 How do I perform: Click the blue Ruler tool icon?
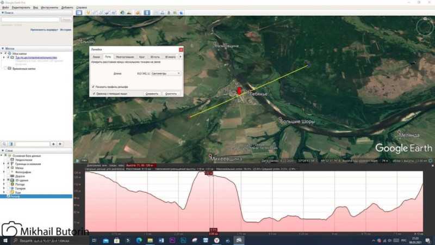coord(147,13)
